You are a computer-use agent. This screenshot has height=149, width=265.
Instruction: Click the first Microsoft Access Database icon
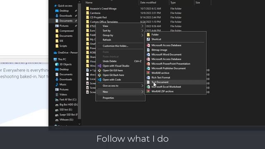(x=148, y=45)
